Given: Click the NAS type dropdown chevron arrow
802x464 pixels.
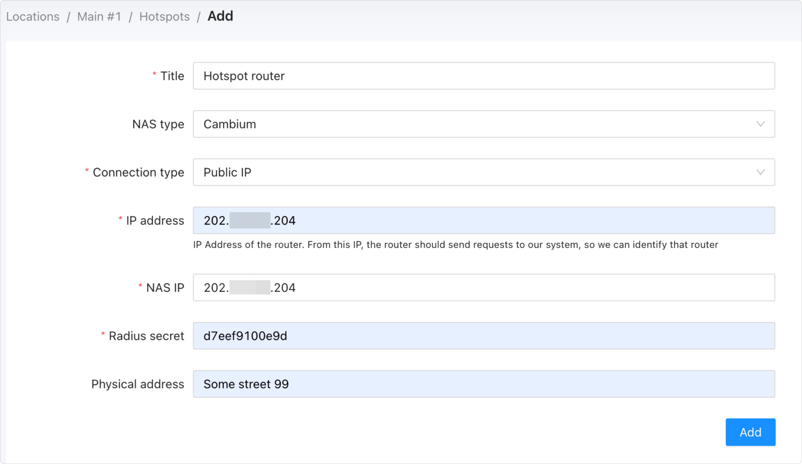Looking at the screenshot, I should pos(760,124).
